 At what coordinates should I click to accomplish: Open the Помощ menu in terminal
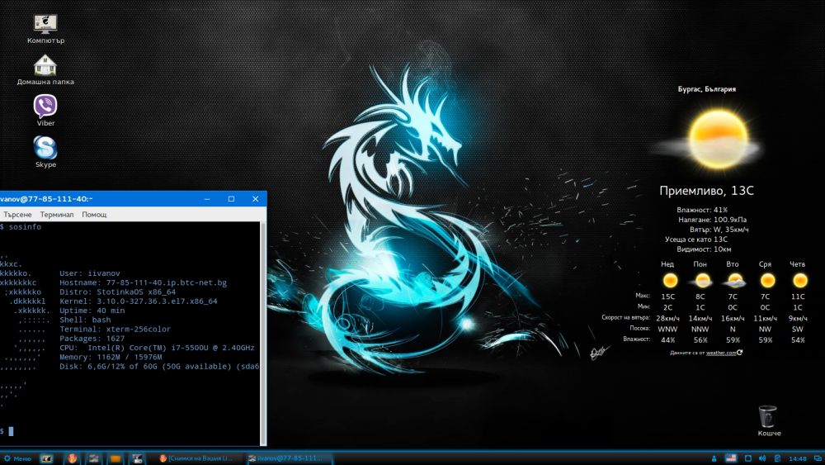pos(94,215)
